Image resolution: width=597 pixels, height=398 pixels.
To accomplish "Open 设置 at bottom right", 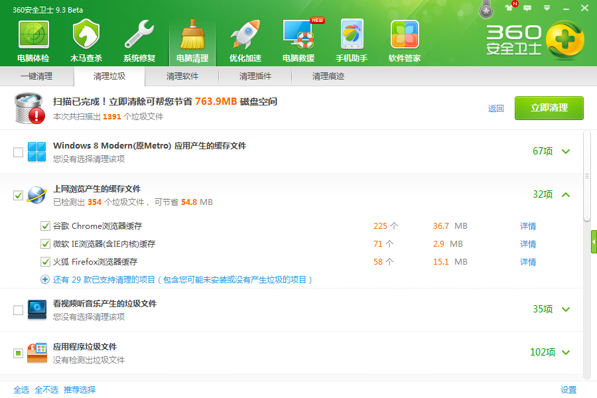I will click(x=568, y=389).
